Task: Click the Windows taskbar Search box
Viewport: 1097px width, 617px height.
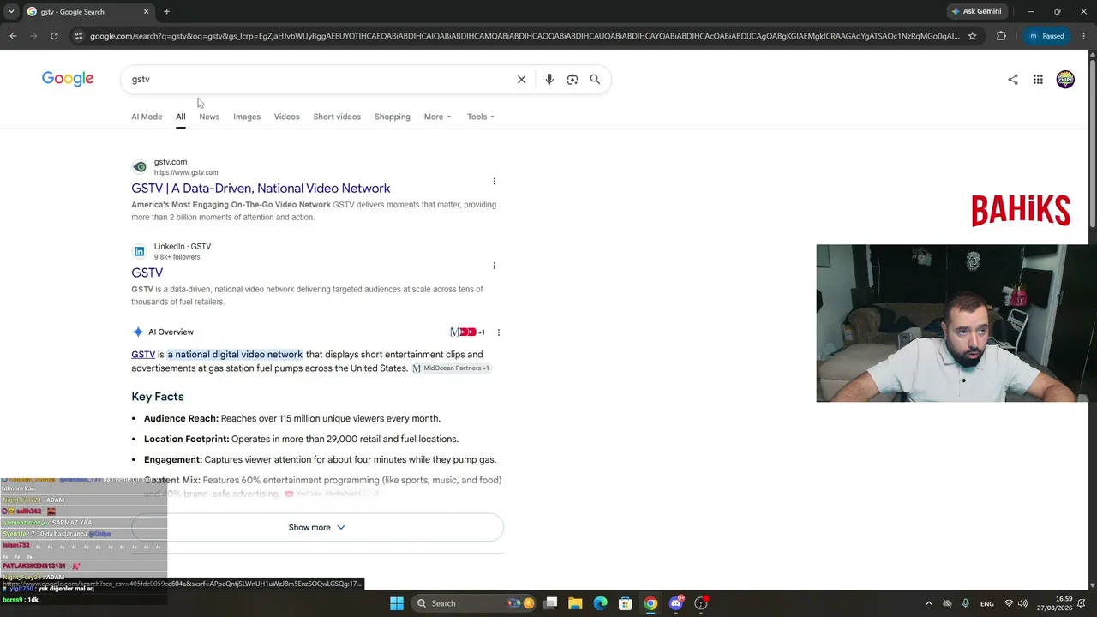Action: (473, 603)
